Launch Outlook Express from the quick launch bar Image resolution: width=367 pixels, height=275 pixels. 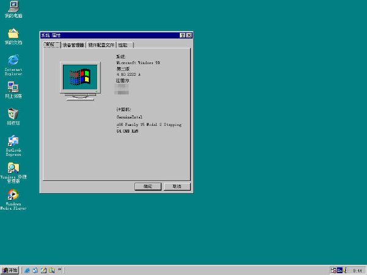click(35, 271)
